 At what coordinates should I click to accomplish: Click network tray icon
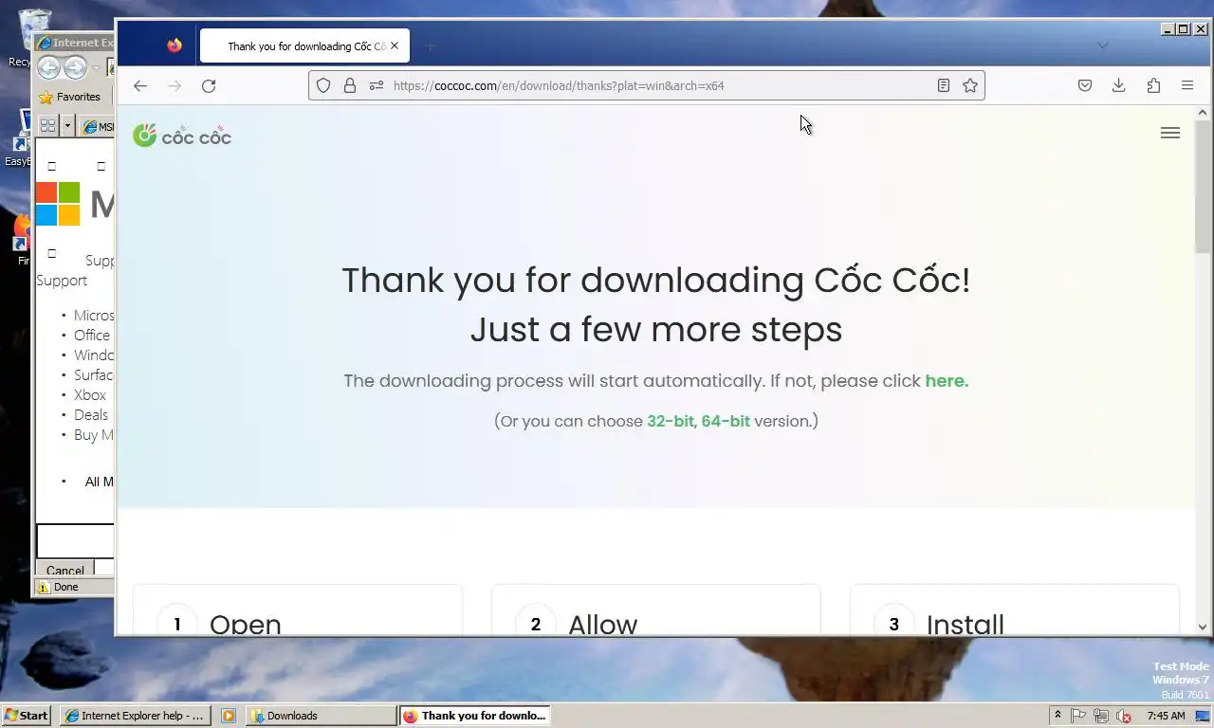(x=1101, y=716)
